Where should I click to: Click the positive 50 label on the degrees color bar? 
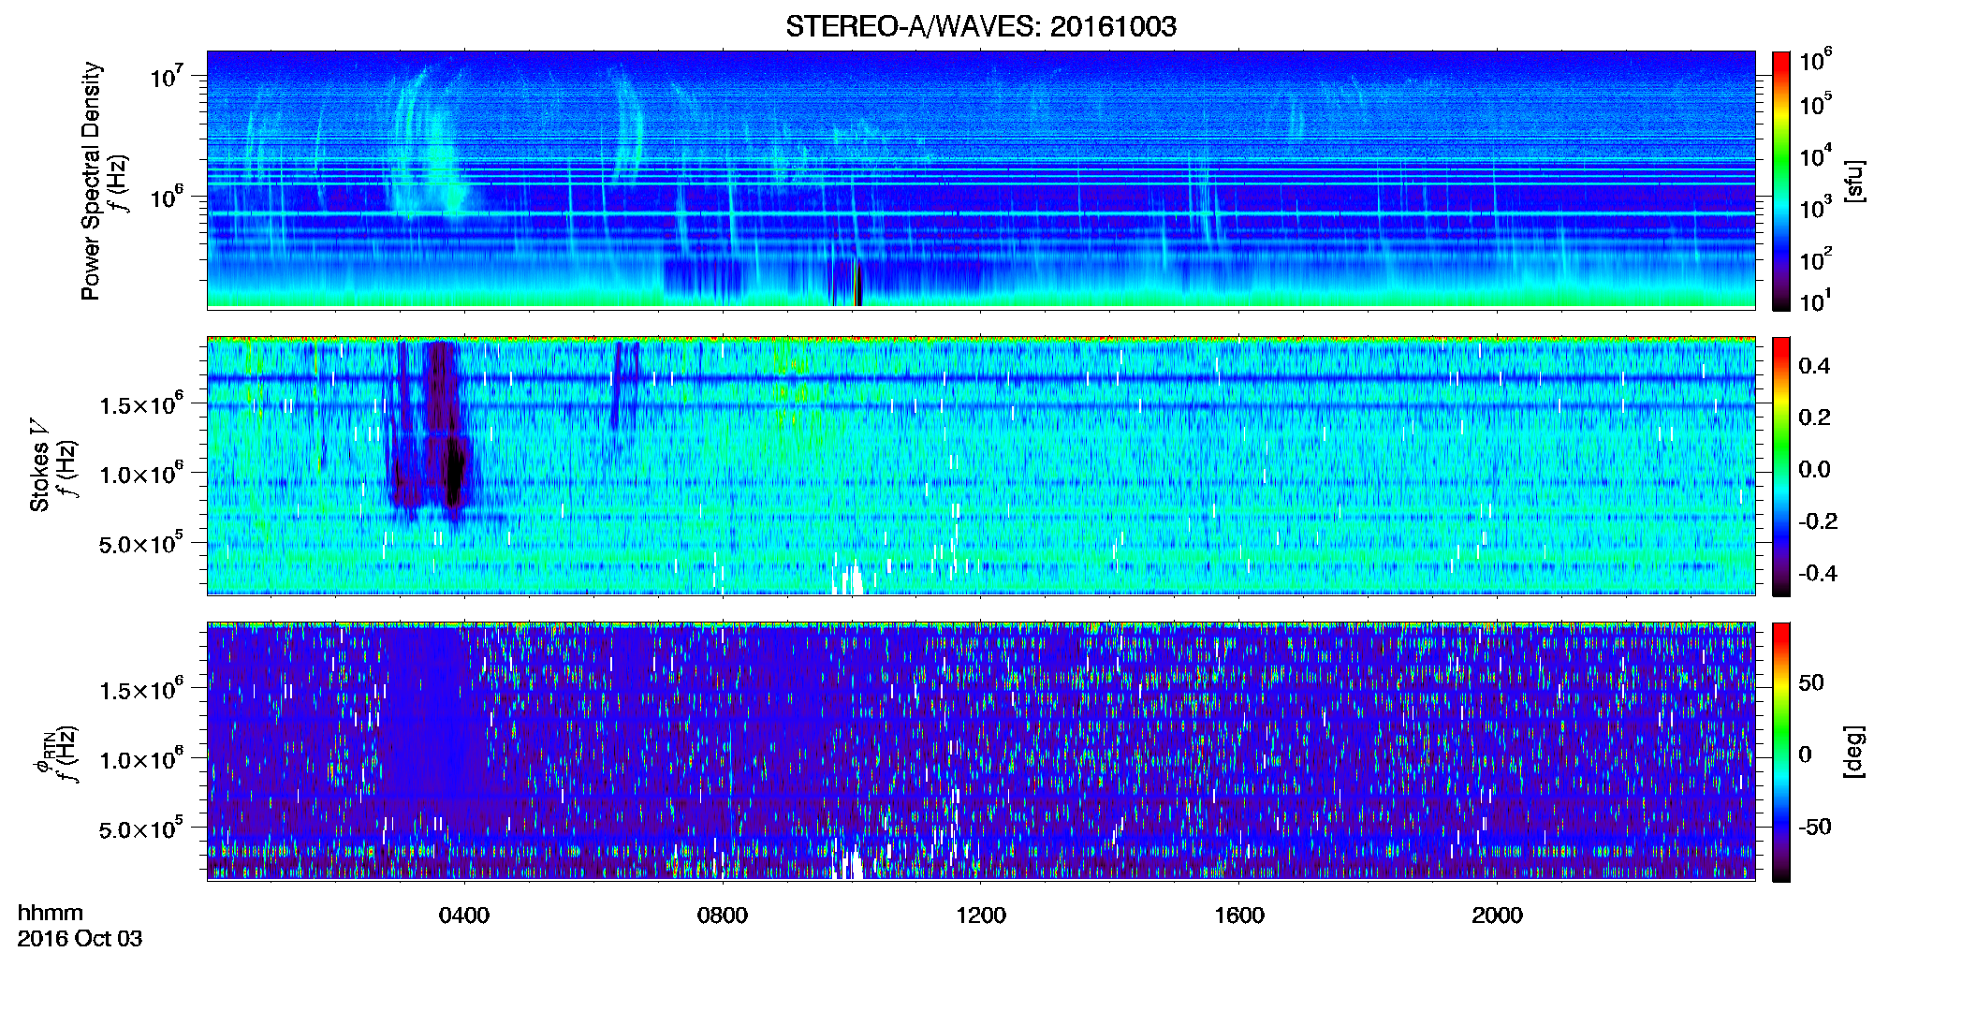(1811, 682)
